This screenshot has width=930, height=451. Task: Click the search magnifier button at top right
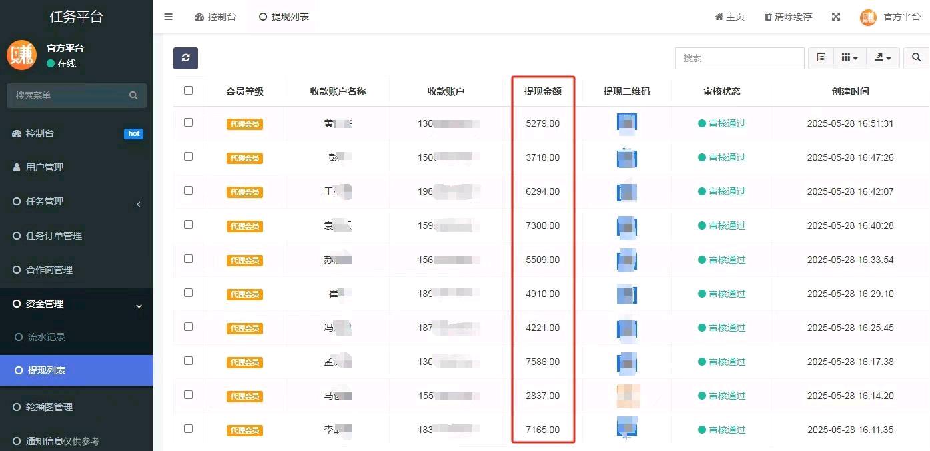point(916,58)
